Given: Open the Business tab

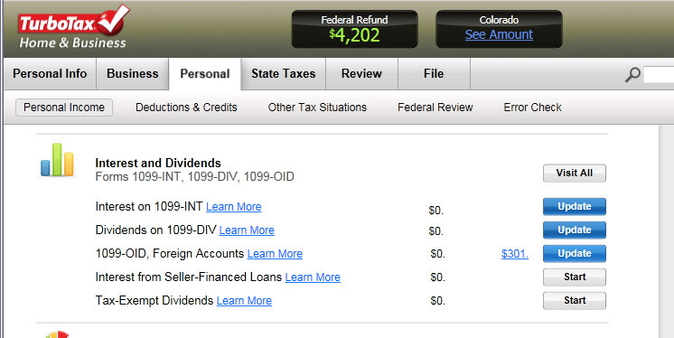Looking at the screenshot, I should point(133,74).
